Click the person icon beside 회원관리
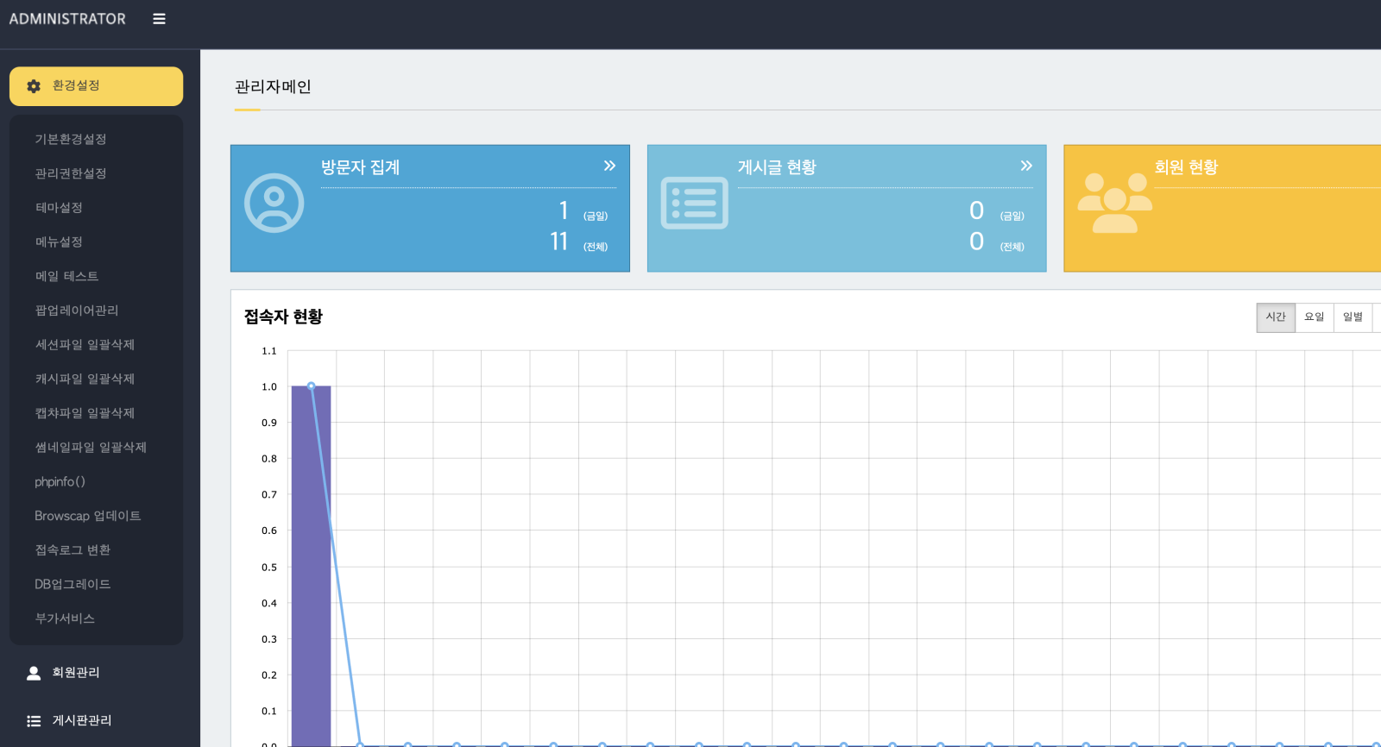Viewport: 1381px width, 747px height. pyautogui.click(x=34, y=673)
